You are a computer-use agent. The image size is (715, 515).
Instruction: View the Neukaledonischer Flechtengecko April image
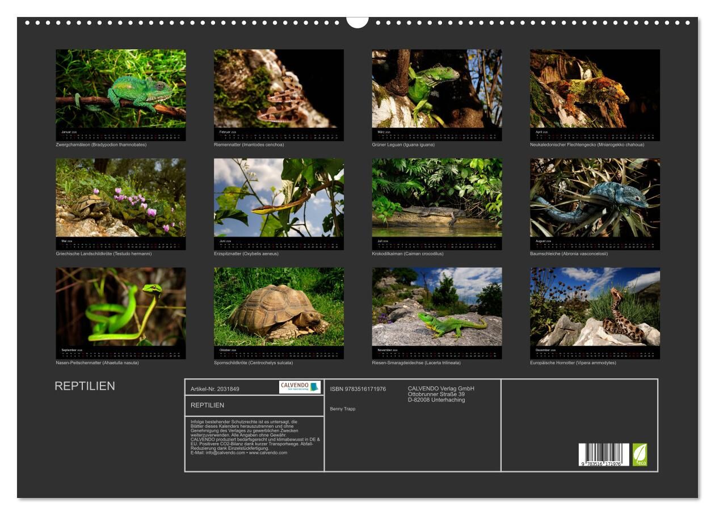(595, 89)
